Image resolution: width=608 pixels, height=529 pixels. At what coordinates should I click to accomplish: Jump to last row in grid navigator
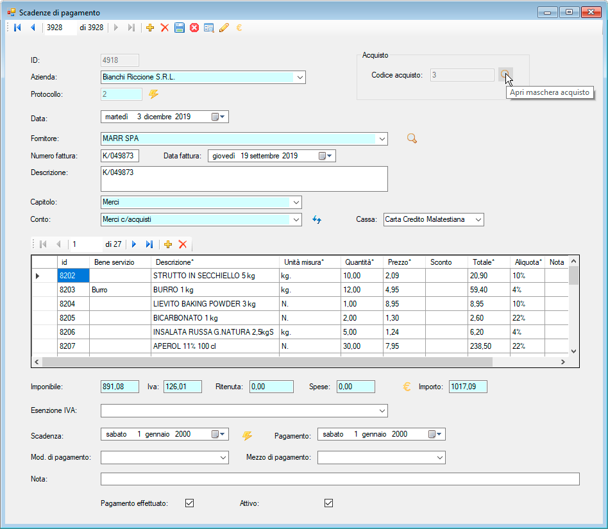149,244
